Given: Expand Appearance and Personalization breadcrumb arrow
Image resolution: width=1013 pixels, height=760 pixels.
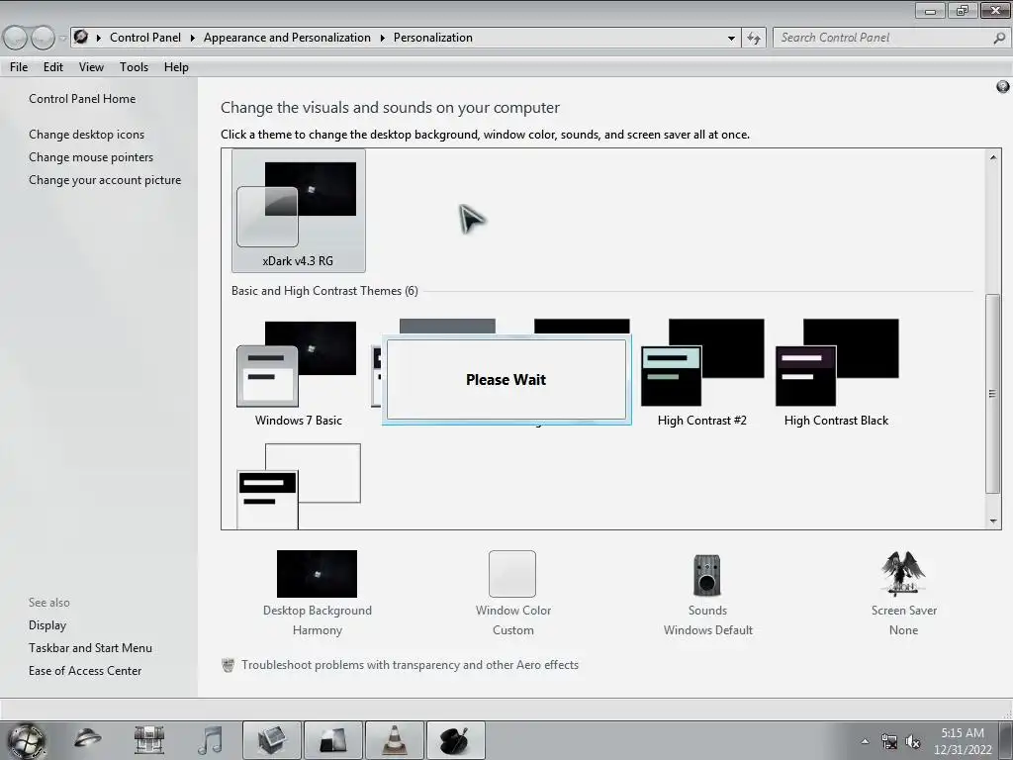Looking at the screenshot, I should pyautogui.click(x=383, y=39).
